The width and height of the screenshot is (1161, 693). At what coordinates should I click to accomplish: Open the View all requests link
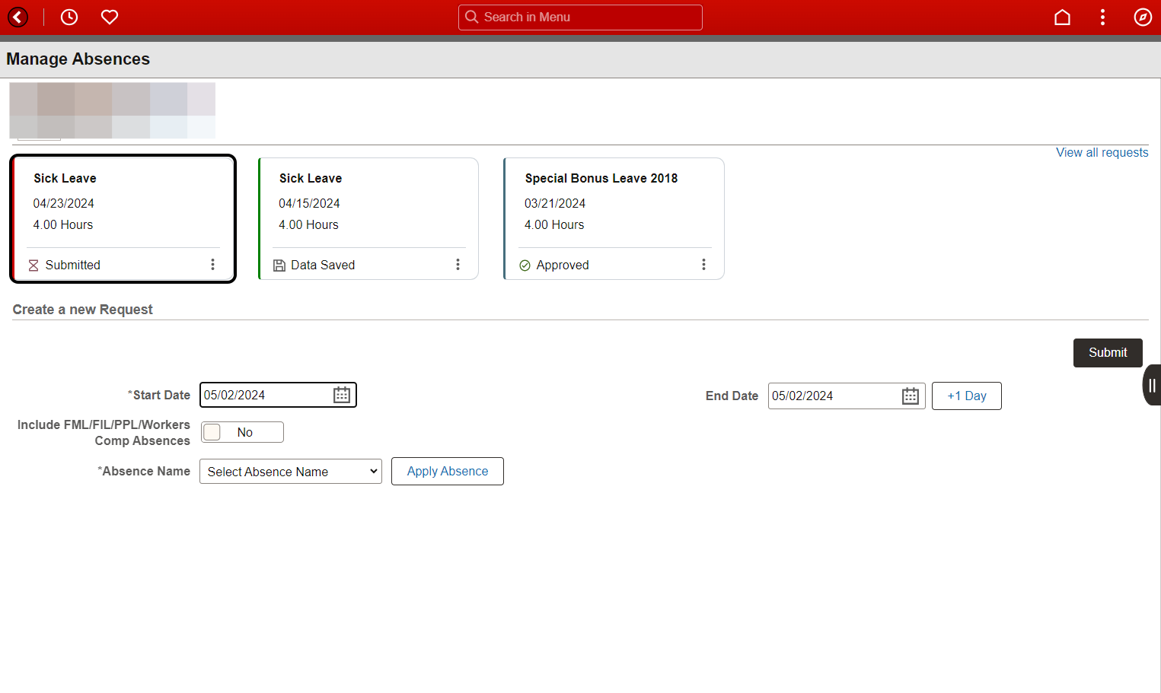click(1102, 152)
